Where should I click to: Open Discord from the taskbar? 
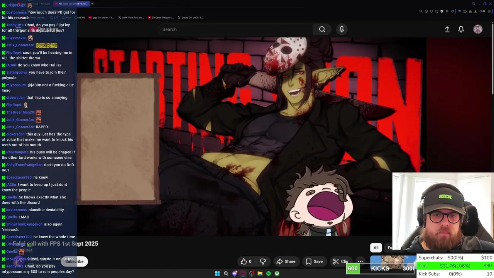[235, 273]
